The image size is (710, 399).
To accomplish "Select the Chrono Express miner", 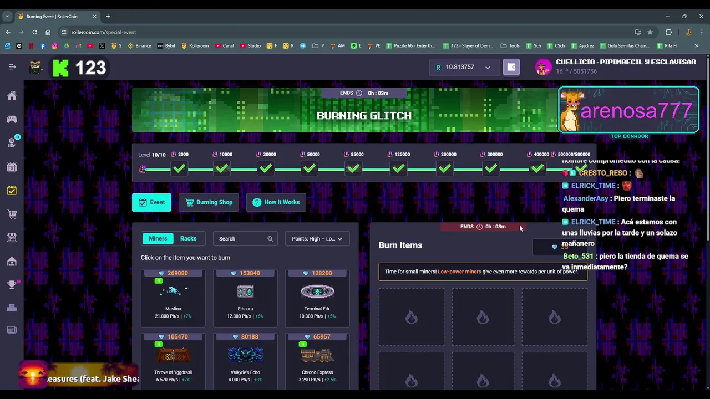I will pos(317,360).
